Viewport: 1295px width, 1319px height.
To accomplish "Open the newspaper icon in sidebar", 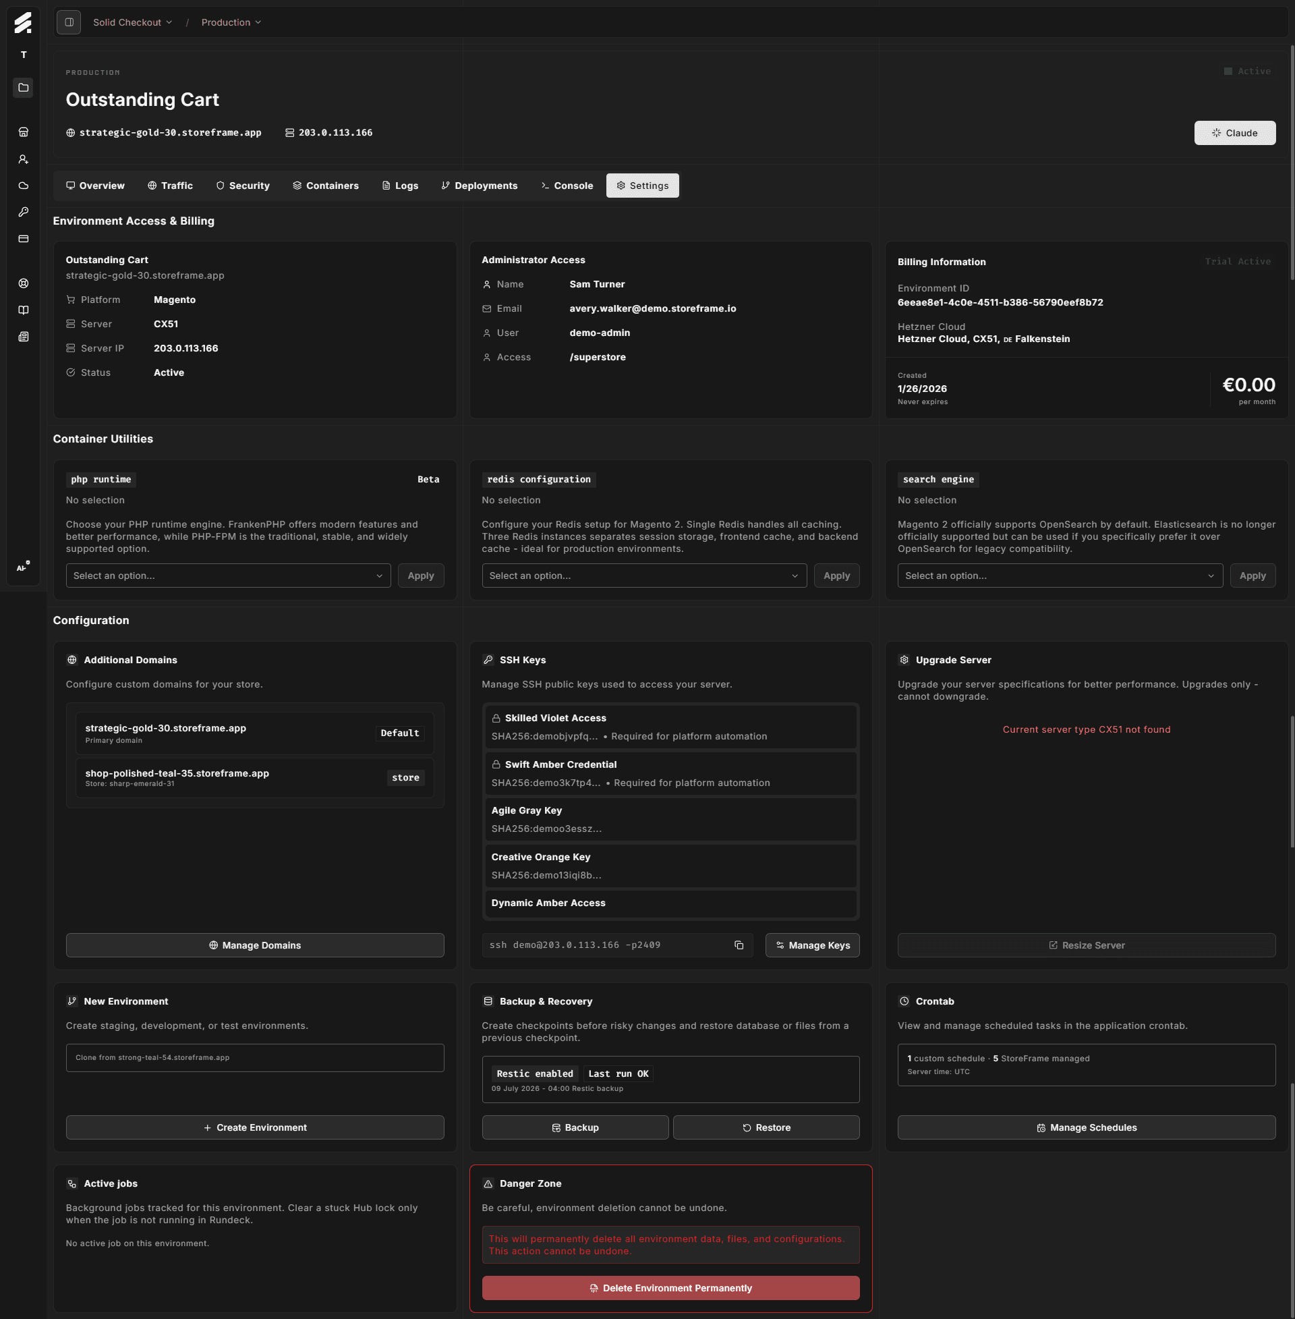I will point(23,337).
